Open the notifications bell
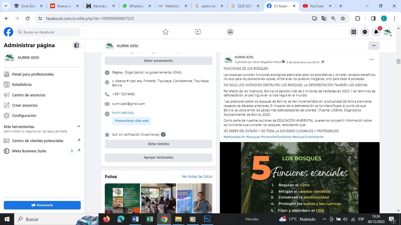 (376, 32)
